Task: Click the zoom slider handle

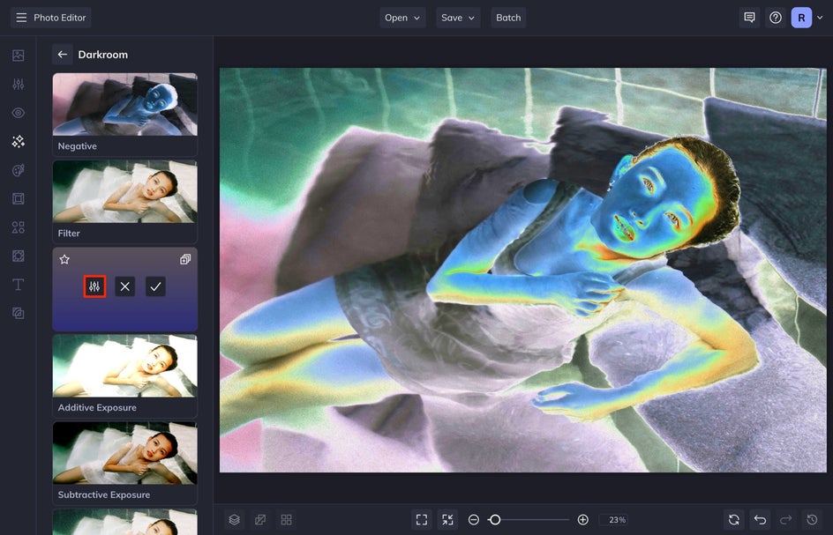Action: [494, 520]
